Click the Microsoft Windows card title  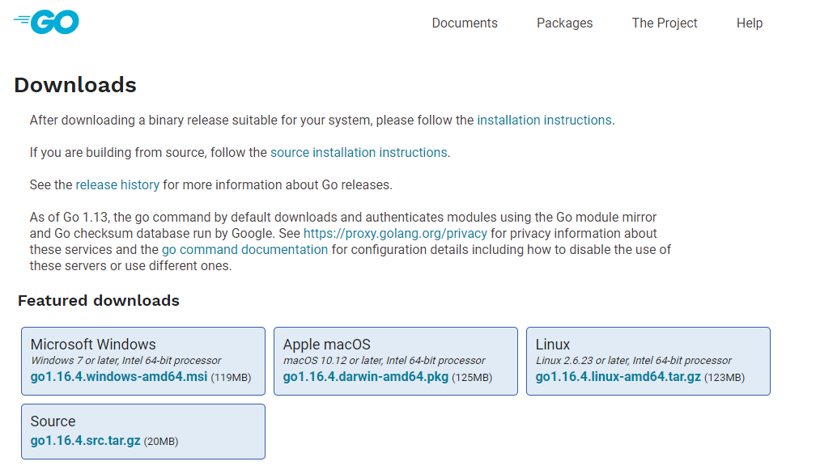point(93,344)
